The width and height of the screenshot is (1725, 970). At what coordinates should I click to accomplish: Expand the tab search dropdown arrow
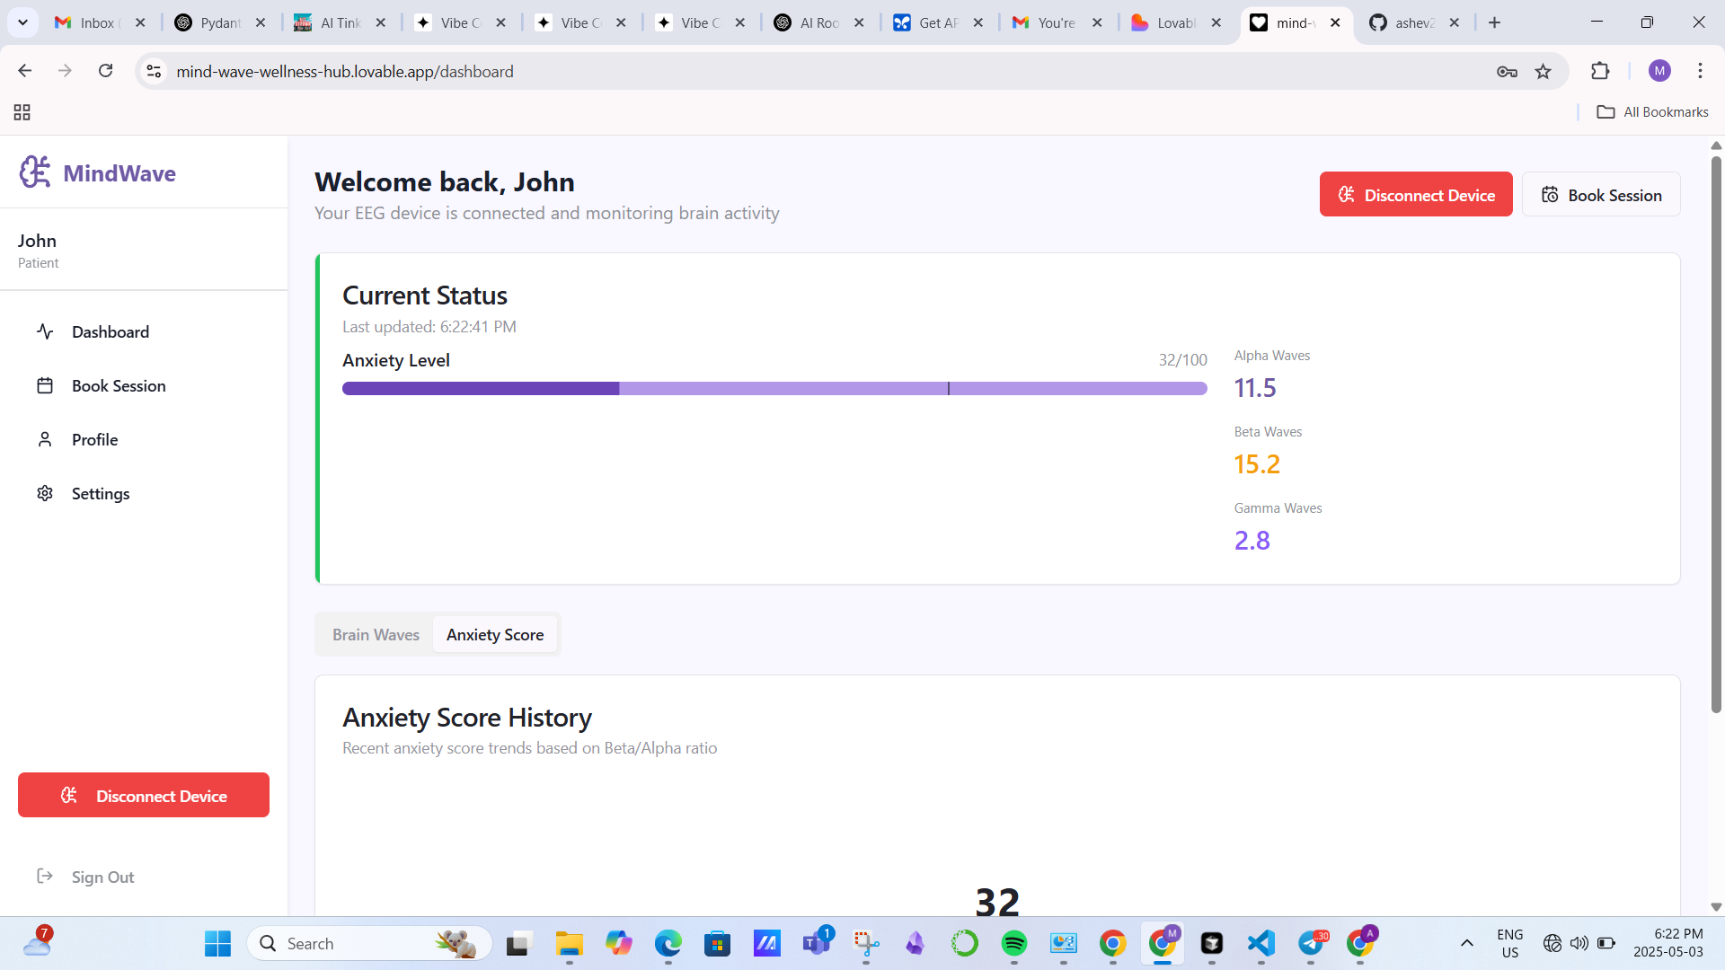point(22,22)
